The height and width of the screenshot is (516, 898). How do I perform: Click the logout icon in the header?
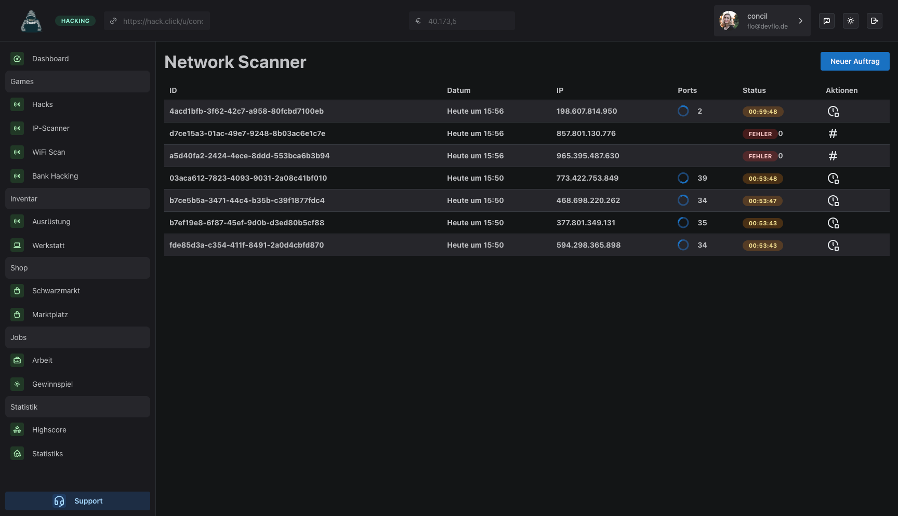875,21
